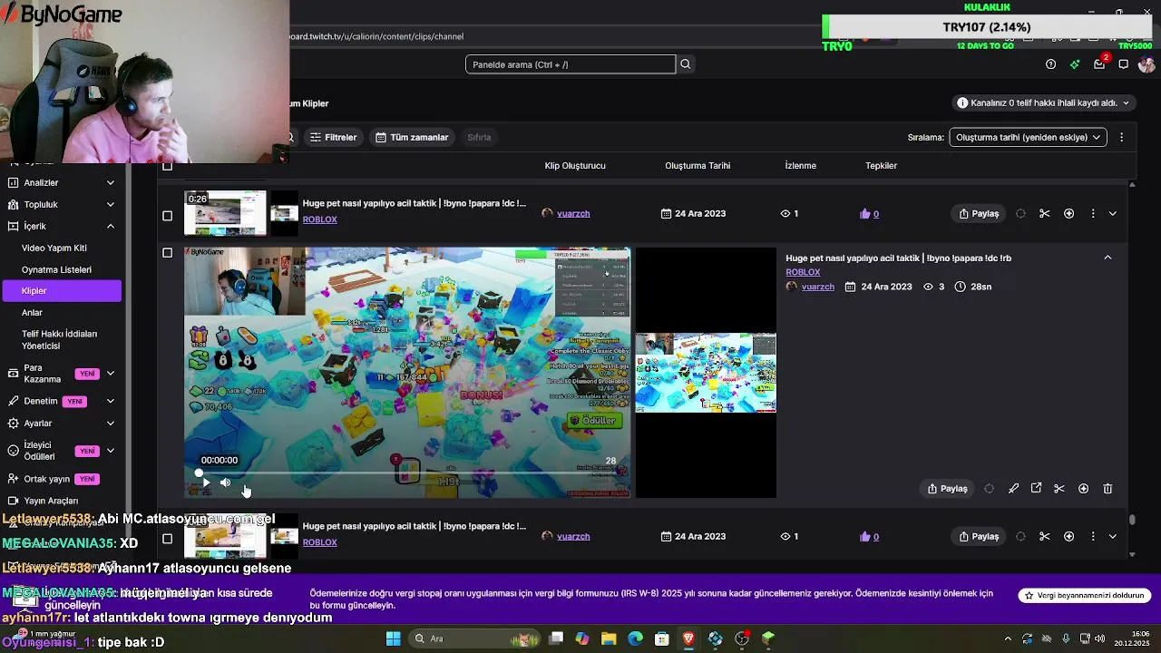1161x653 pixels.
Task: Open three-dot menu in first clip row
Action: click(x=1092, y=214)
